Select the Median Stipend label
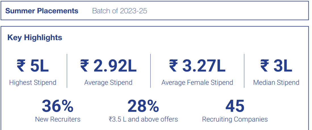This screenshot has width=312, height=130. pos(276,83)
